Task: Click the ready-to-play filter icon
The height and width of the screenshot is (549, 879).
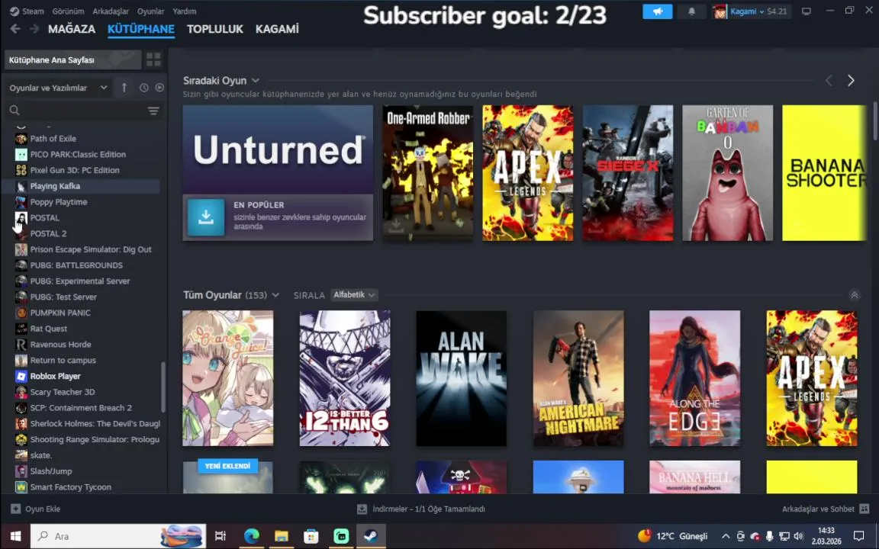Action: coord(159,88)
